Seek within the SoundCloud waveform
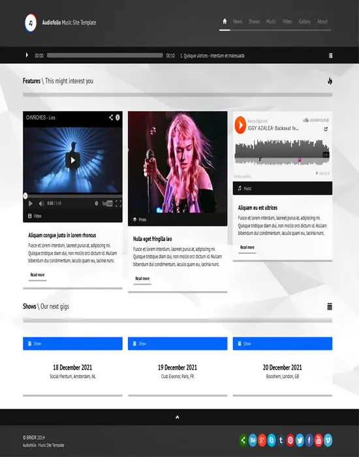Image resolution: width=359 pixels, height=457 pixels. 282,152
